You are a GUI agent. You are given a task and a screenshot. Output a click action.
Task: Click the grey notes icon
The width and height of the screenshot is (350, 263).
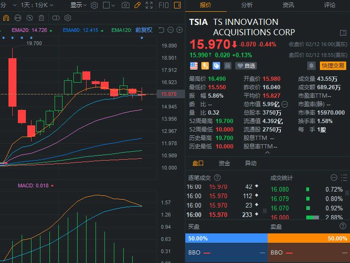[x=228, y=66]
